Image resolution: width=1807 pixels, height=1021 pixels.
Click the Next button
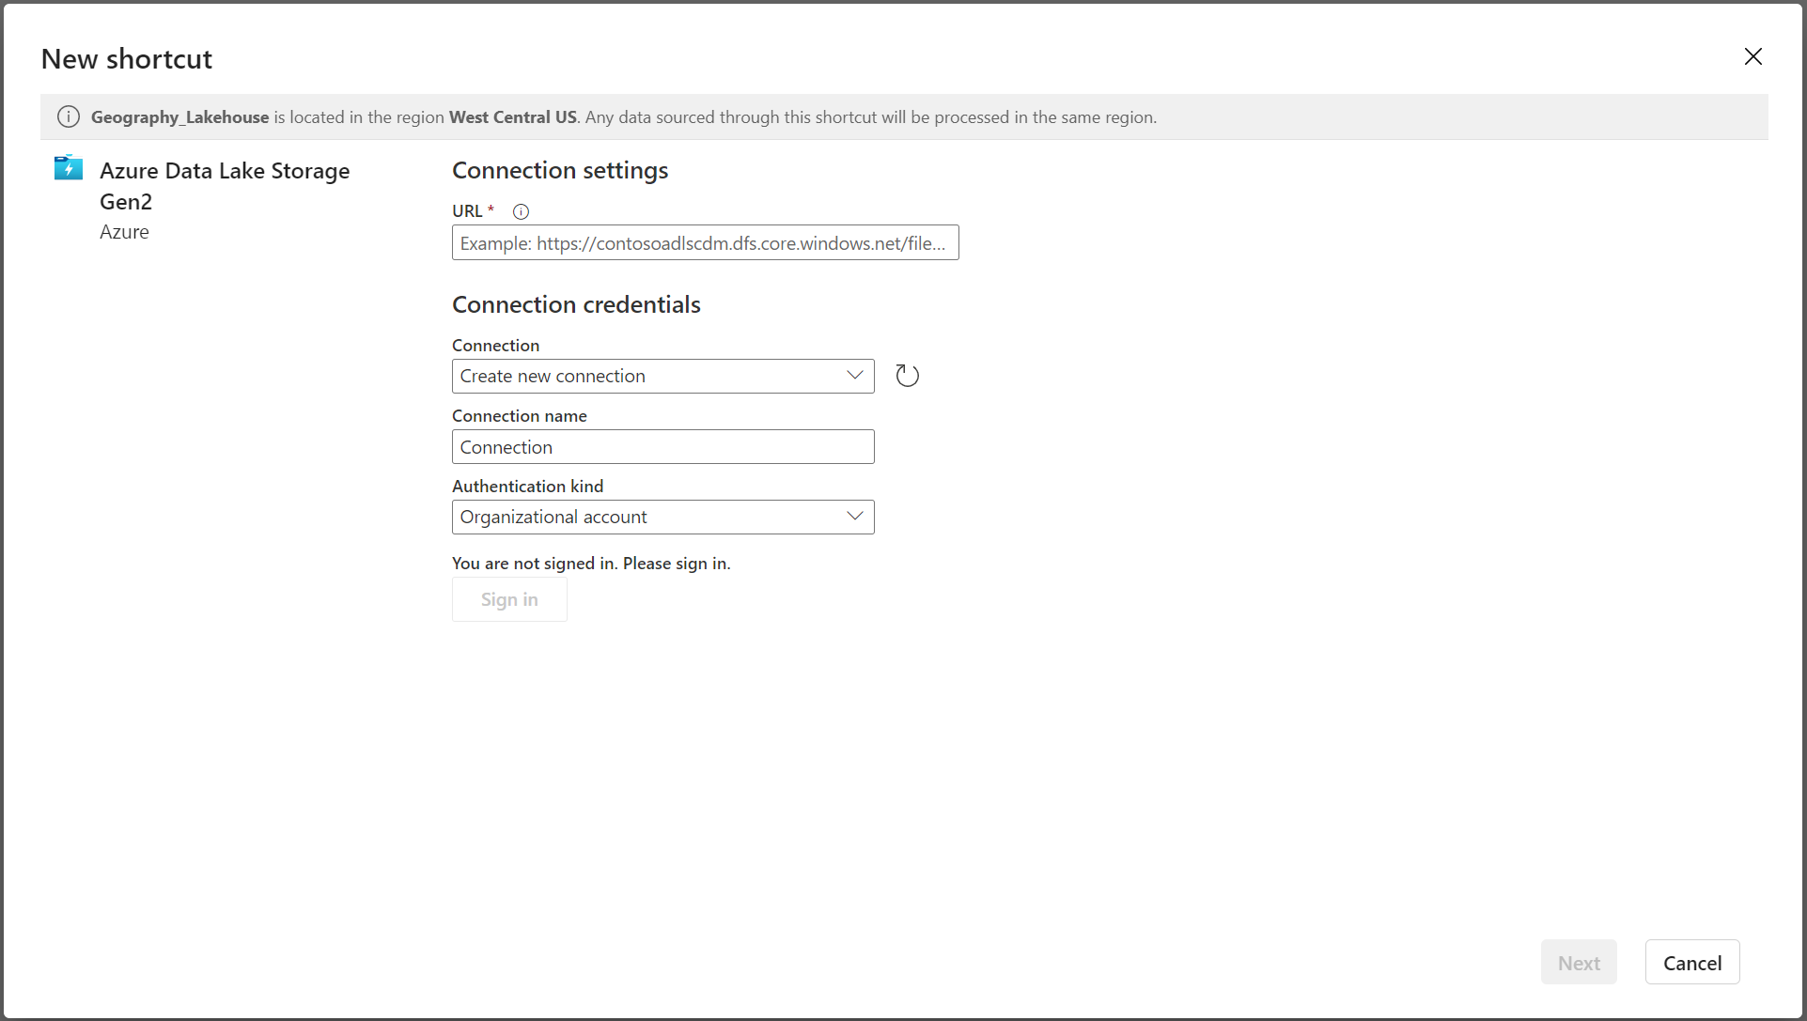[x=1579, y=963]
